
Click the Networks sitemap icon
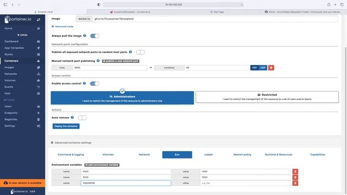click(x=38, y=74)
